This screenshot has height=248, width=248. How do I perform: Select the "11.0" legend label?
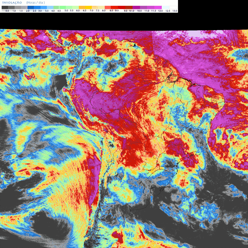[x=147, y=11]
